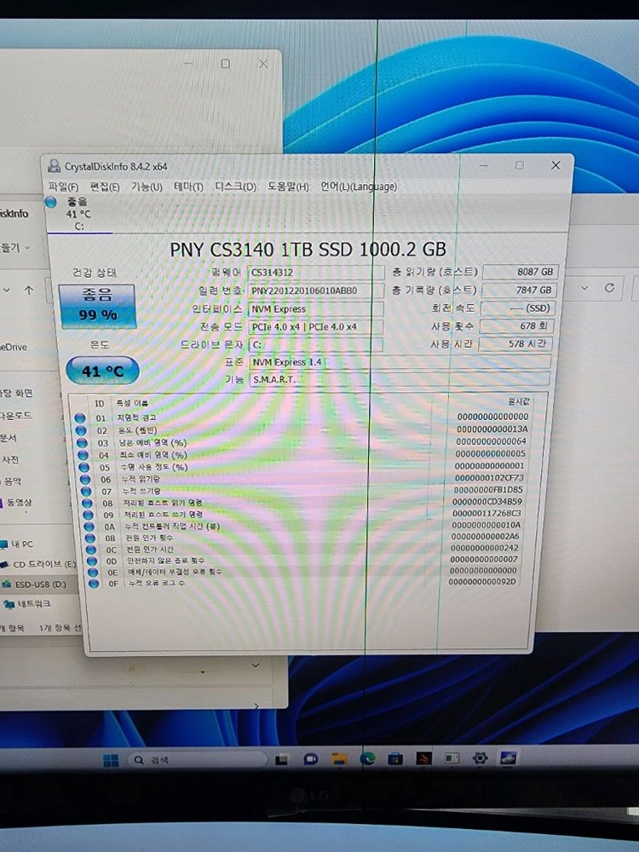Click status orb for attribute 06 누적 읽기량
Screen dimensions: 639x852
[x=85, y=479]
